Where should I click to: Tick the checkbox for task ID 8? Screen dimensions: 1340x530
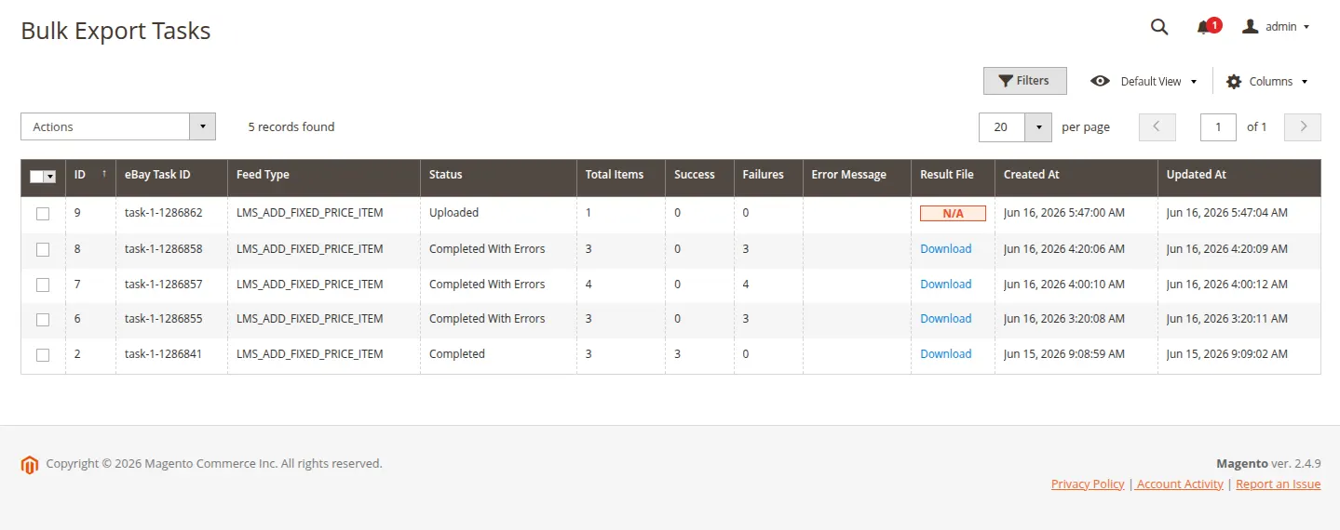[43, 249]
